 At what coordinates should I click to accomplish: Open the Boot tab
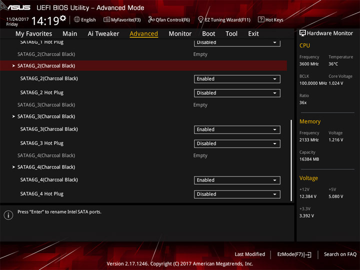tap(208, 34)
